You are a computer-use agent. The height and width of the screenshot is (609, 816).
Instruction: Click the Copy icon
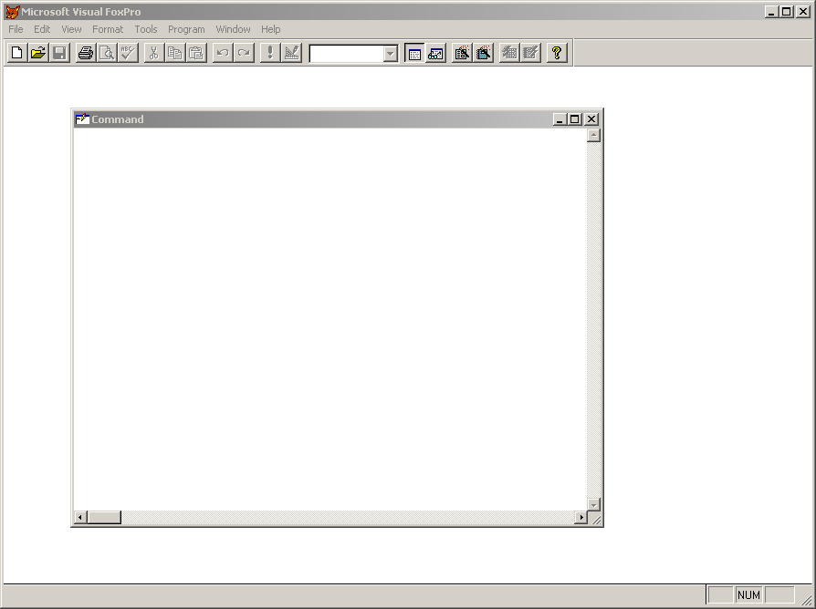(175, 53)
